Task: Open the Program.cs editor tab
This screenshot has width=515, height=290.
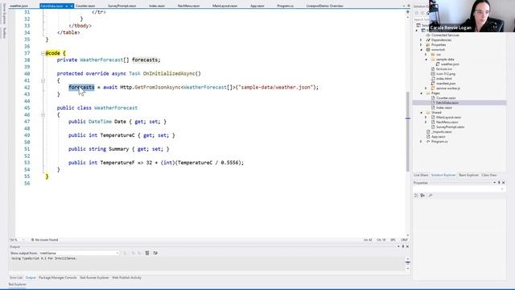Action: click(x=285, y=6)
